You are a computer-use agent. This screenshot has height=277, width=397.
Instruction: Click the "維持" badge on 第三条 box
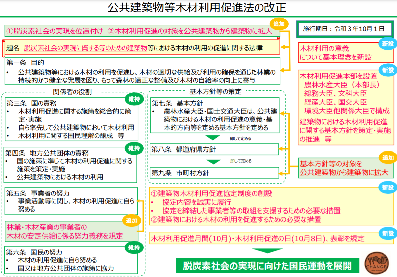click(x=134, y=99)
